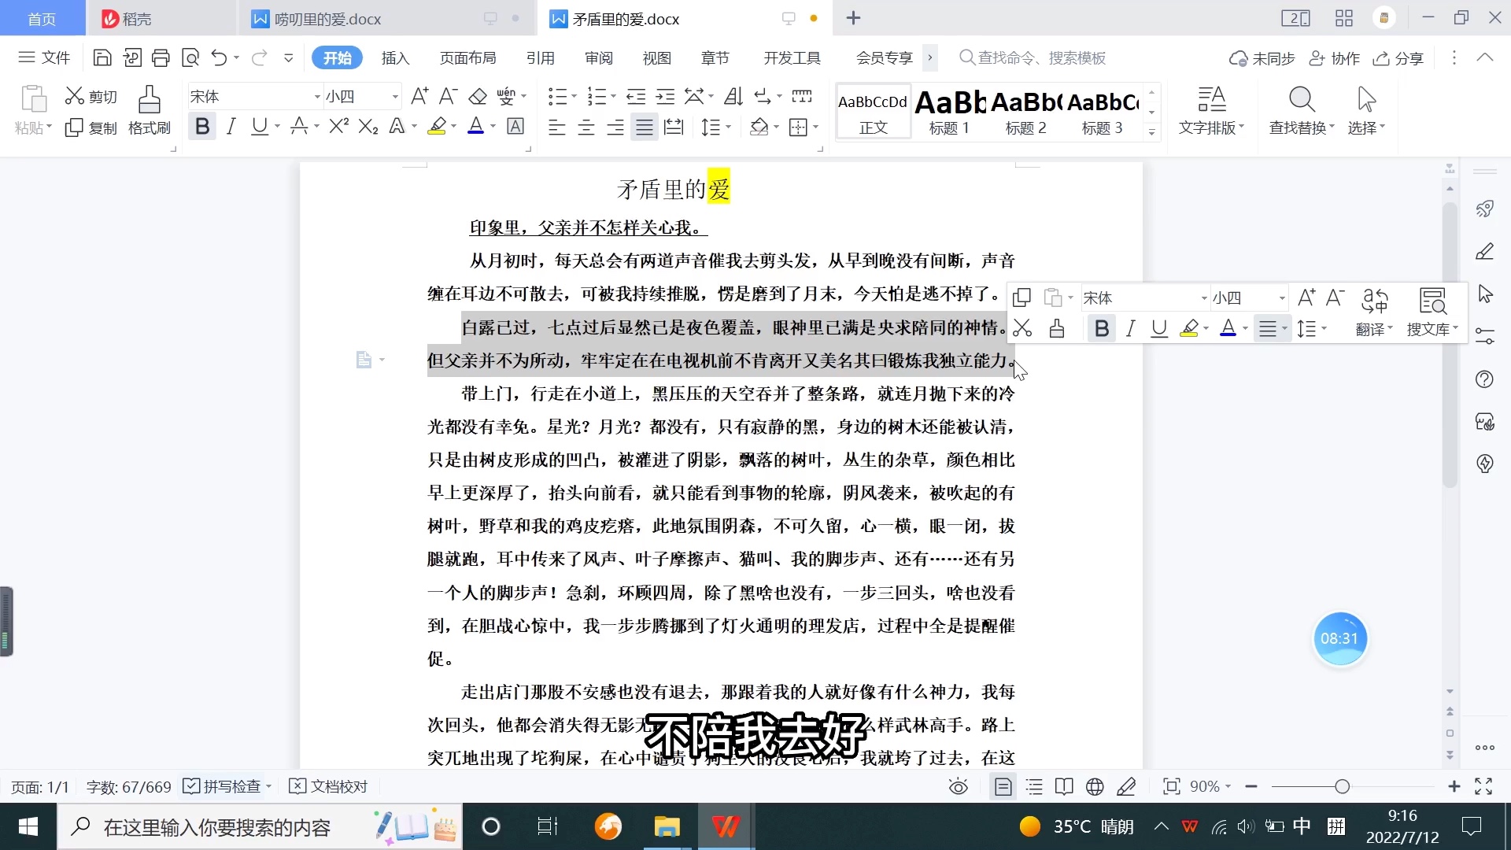Open the 页面布局 ribbon tab
The image size is (1511, 850).
(x=467, y=57)
